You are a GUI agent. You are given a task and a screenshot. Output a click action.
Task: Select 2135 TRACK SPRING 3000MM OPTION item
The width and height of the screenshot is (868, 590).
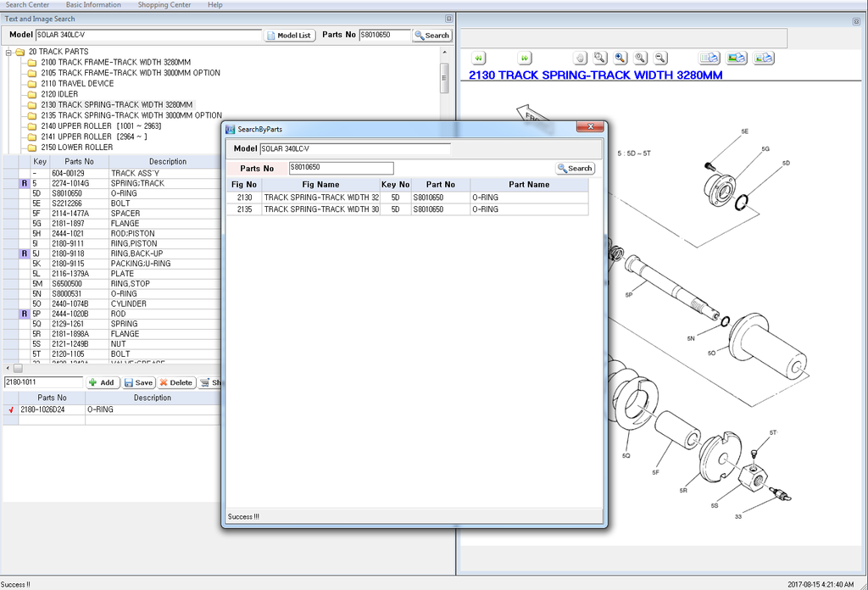tap(131, 115)
